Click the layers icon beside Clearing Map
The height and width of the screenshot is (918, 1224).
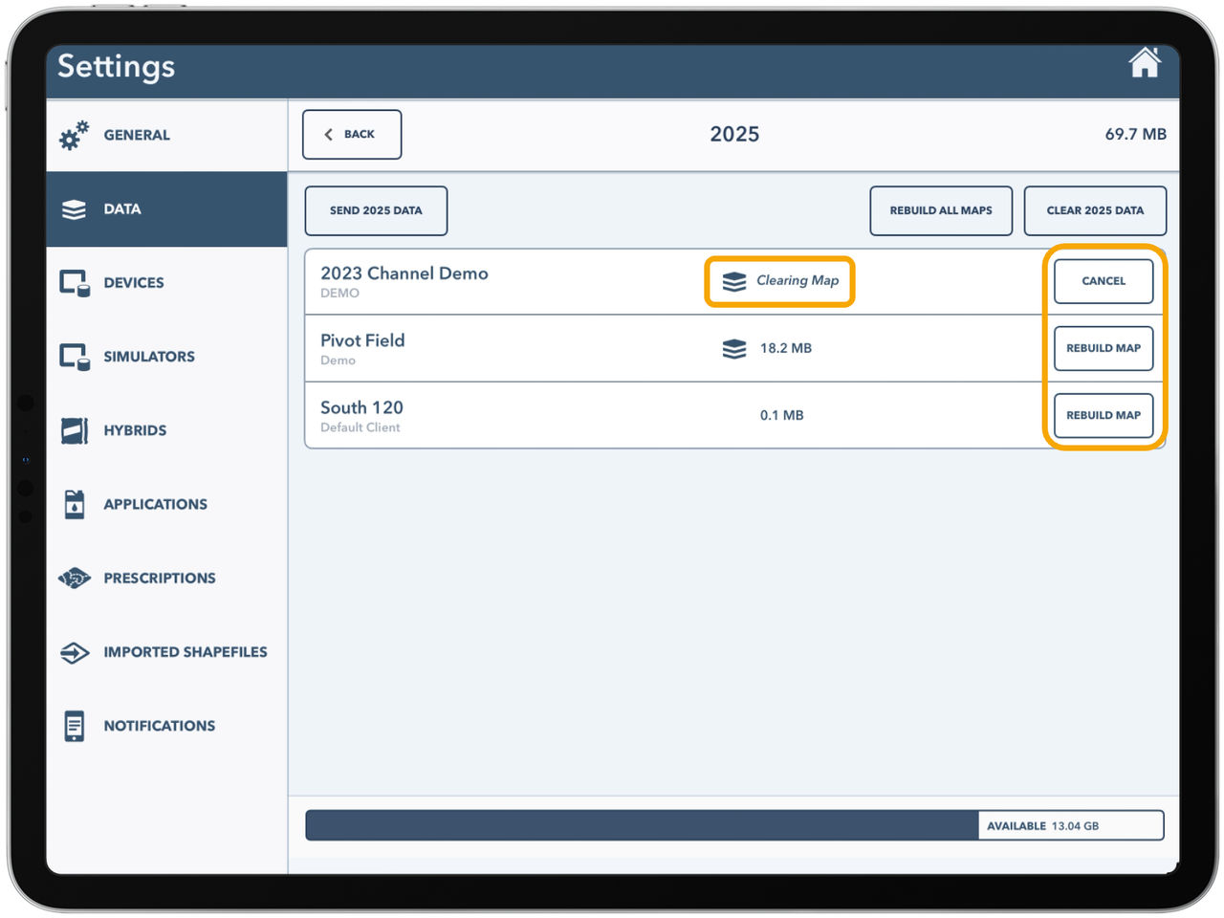[x=733, y=281]
